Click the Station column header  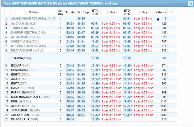(34, 12)
